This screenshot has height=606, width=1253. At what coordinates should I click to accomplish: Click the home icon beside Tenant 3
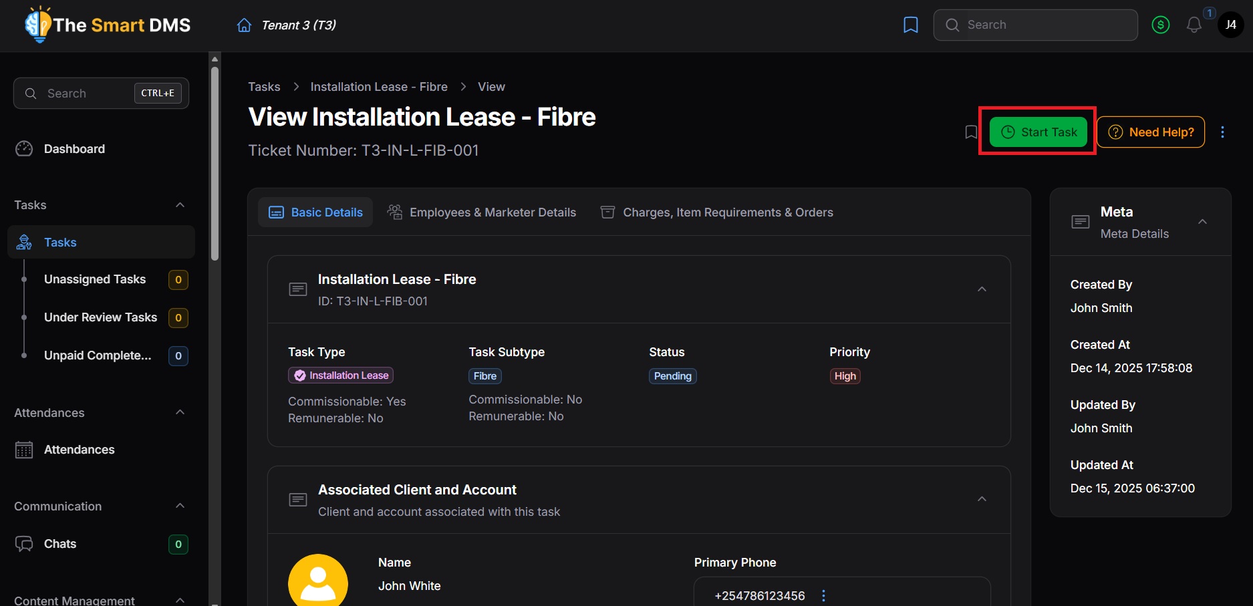(245, 25)
